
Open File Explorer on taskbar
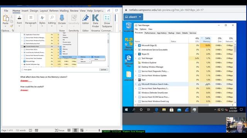(x=164, y=110)
